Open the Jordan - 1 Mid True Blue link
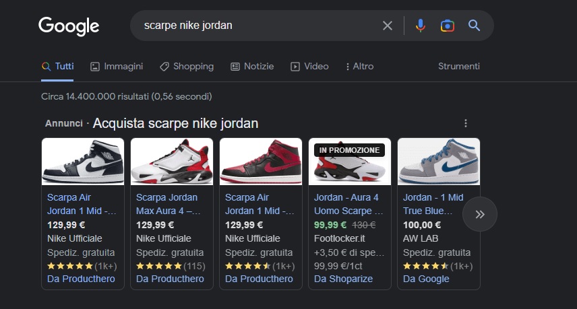The image size is (577, 309). [433, 204]
